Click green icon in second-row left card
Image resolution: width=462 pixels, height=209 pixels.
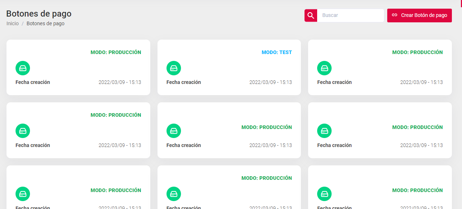23,131
